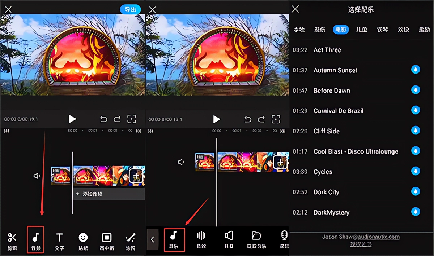Screen dimensions: 434x256
Task: Open the sound effects waveform icon
Action: click(x=201, y=239)
